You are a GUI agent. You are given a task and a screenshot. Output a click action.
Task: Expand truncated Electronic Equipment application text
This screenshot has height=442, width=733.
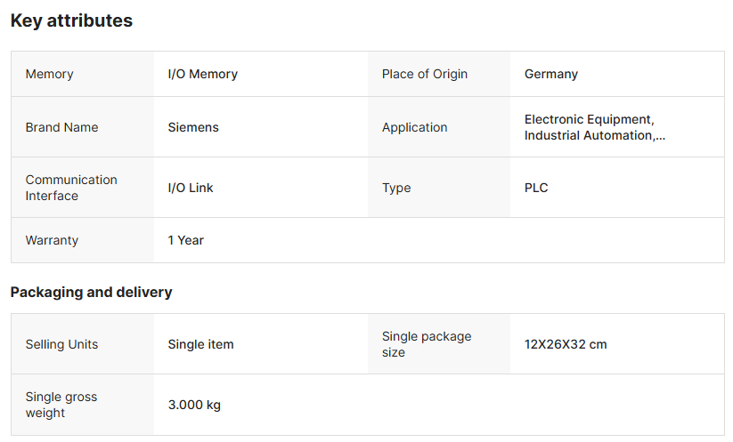point(594,127)
